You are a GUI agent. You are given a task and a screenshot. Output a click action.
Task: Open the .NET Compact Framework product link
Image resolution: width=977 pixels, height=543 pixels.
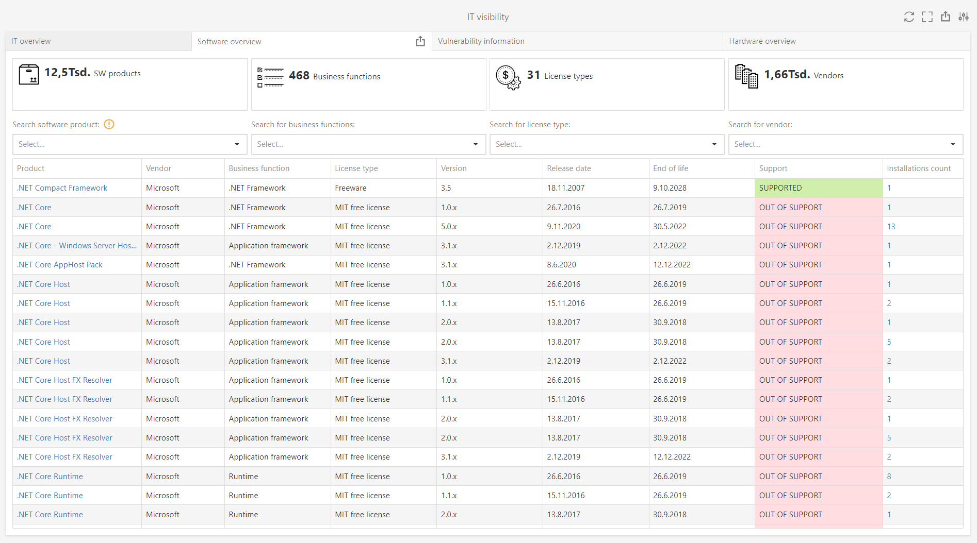tap(62, 188)
